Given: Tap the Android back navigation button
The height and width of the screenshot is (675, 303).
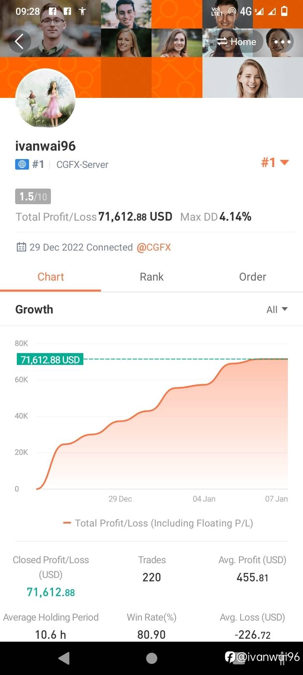Looking at the screenshot, I should point(64,658).
